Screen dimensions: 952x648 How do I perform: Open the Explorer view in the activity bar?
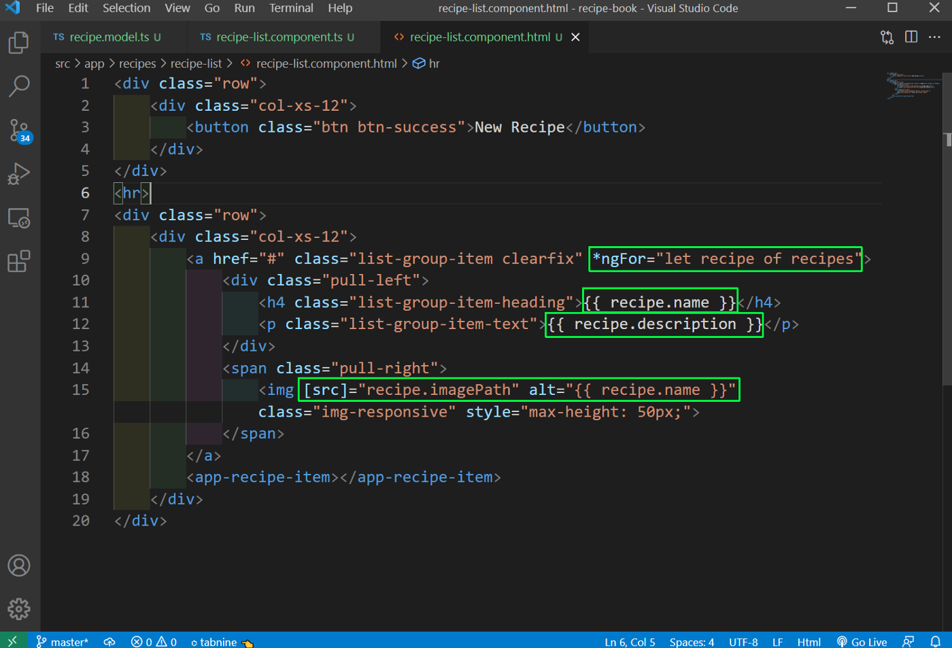(19, 43)
